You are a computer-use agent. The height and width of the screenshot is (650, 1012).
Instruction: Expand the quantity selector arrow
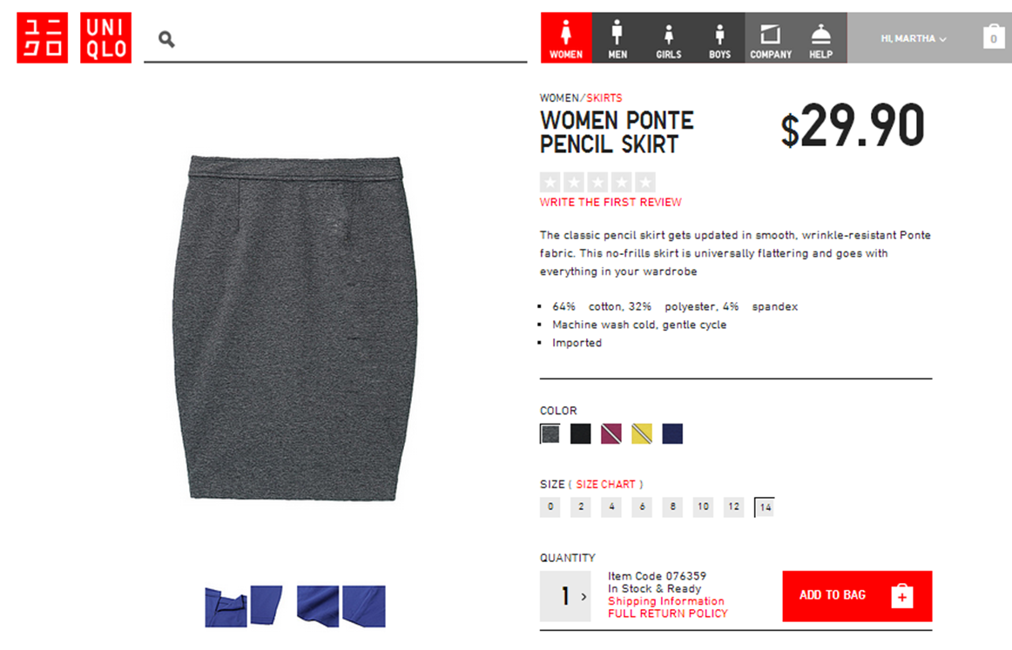(584, 596)
